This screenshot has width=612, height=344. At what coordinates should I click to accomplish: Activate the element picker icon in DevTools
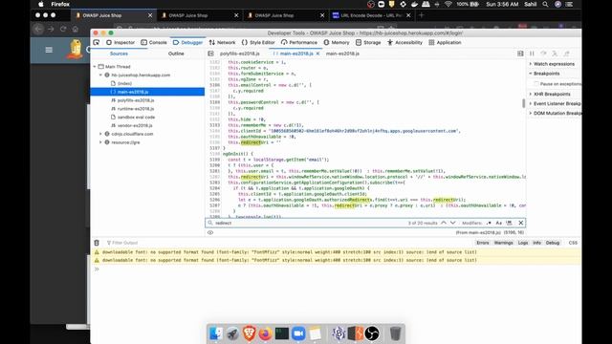[97, 42]
